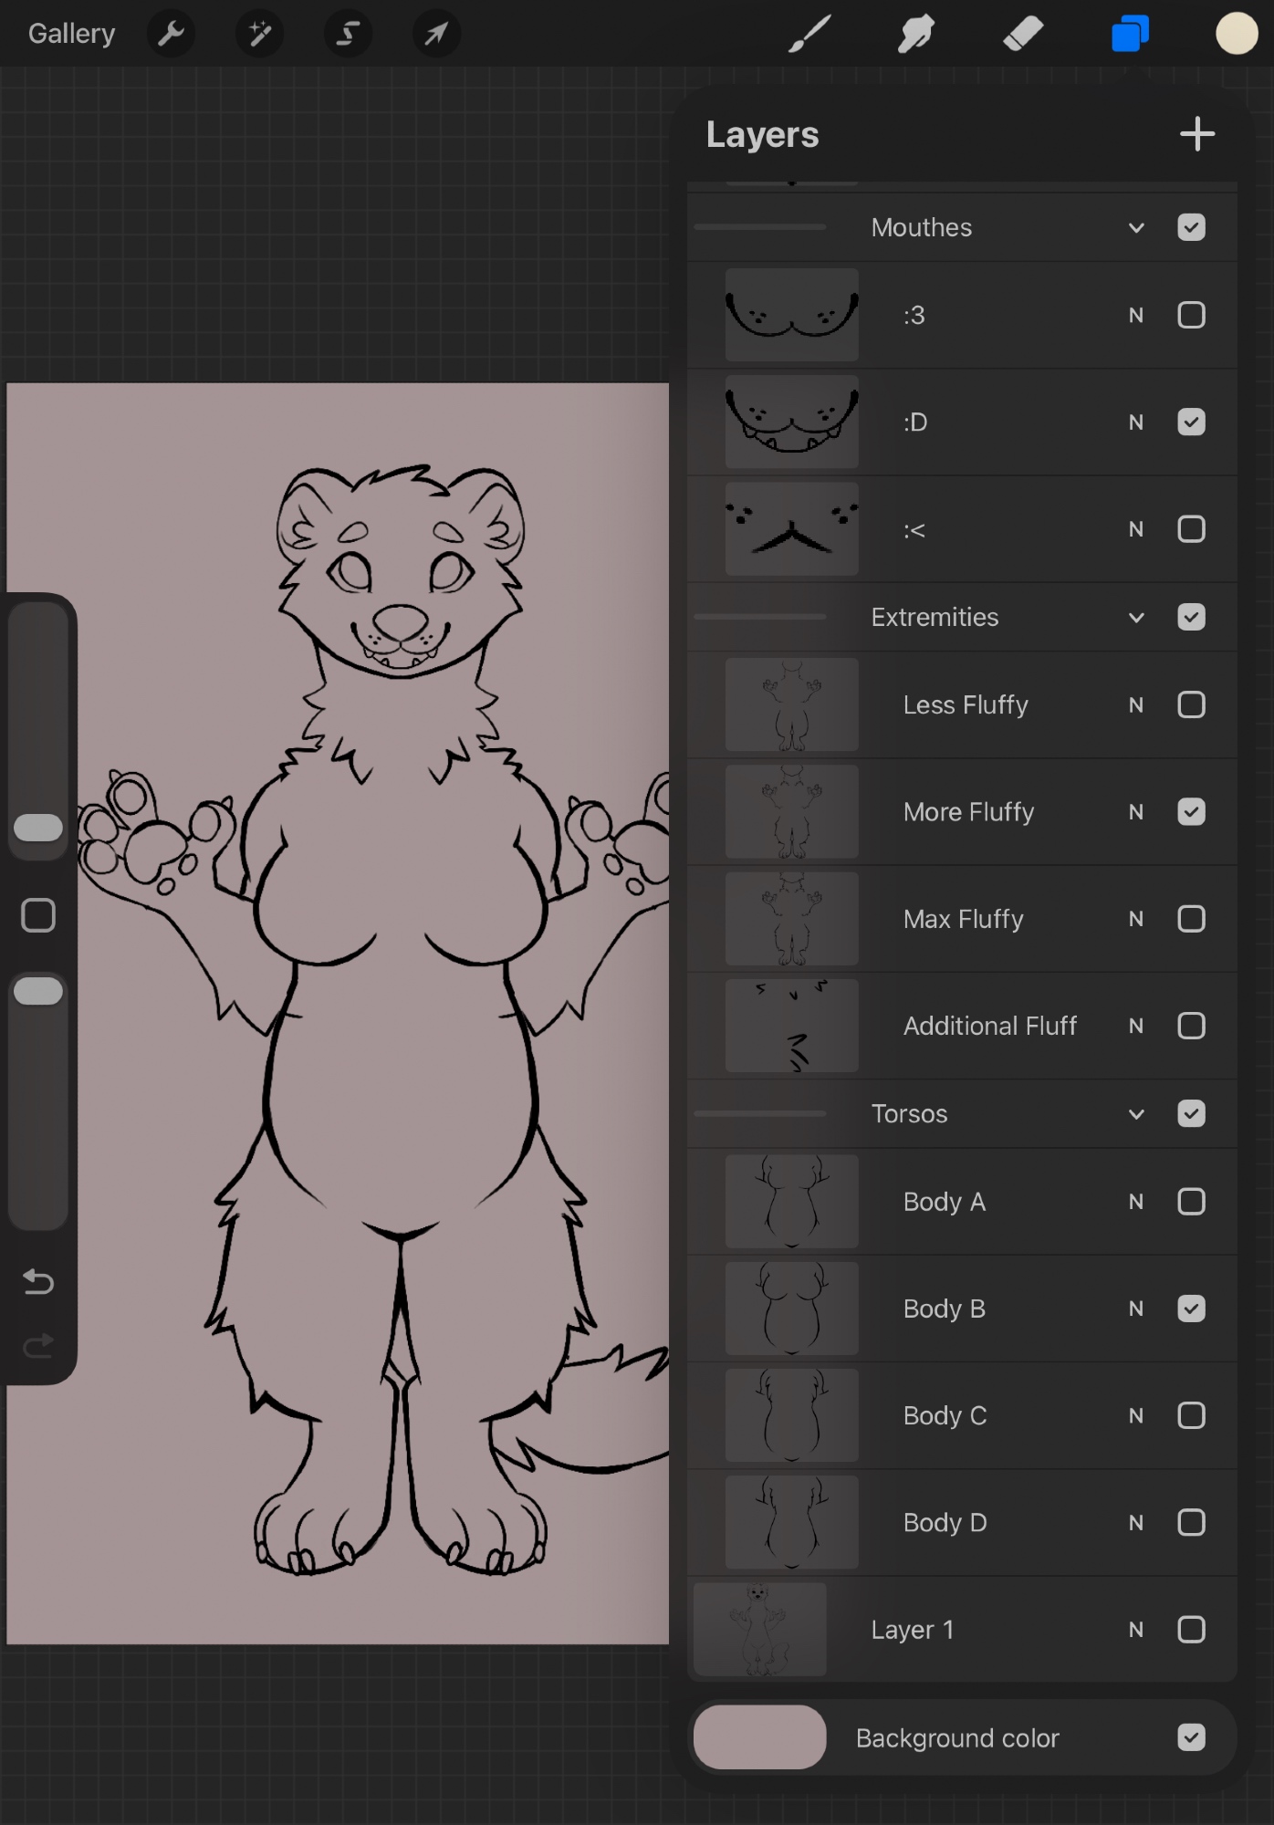
Task: Open the Actions wrench menu
Action: click(171, 34)
